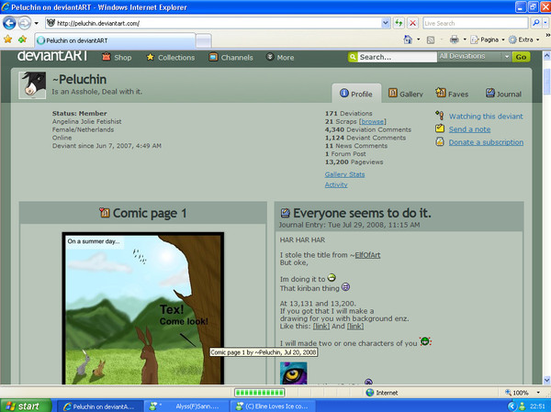Click the Donate a subscription link
The height and width of the screenshot is (412, 551).
486,142
